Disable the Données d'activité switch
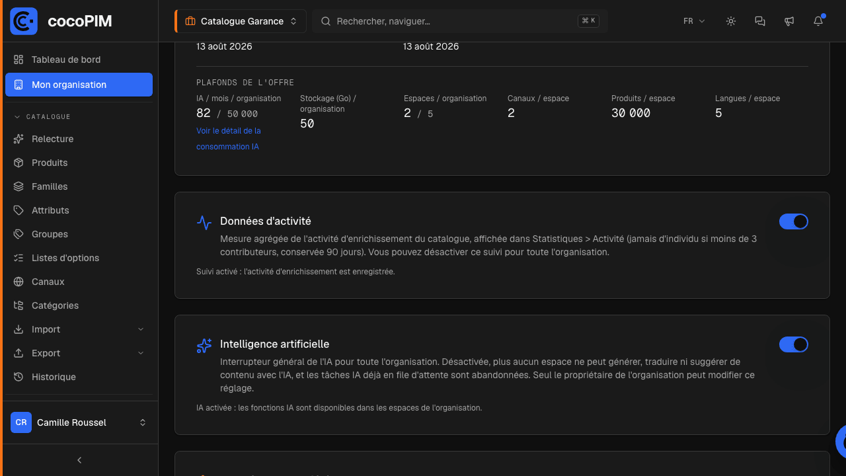Screen dimensions: 846x476 [794, 221]
